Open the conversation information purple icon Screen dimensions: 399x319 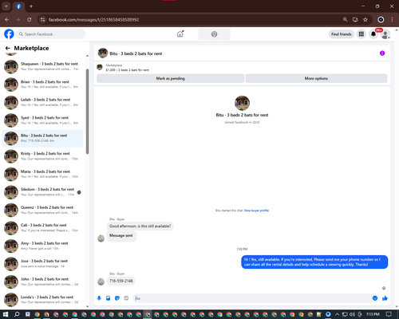pos(382,53)
